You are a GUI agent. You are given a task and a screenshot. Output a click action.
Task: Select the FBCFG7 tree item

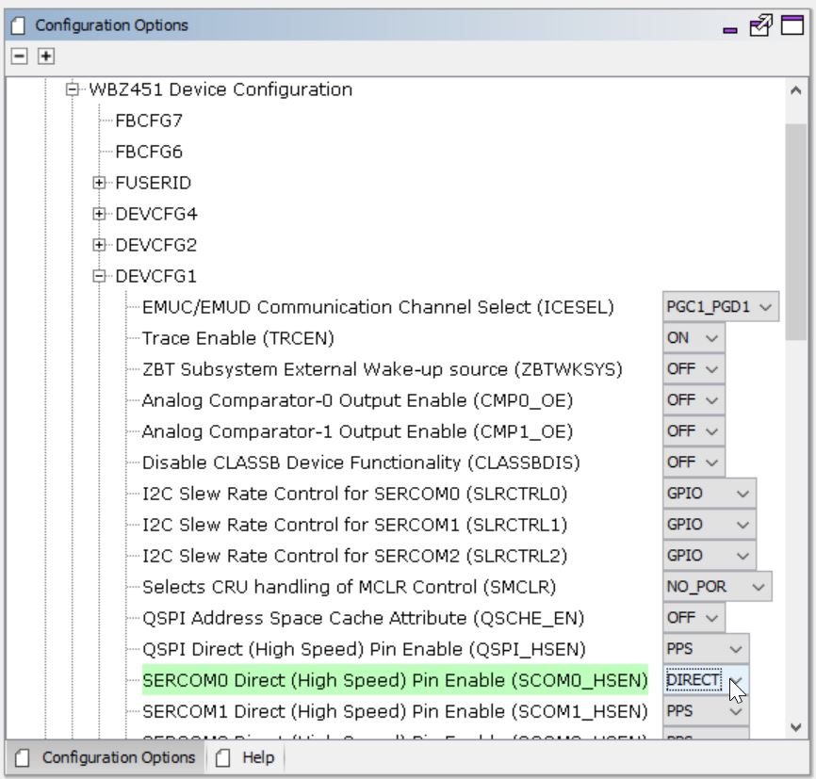pyautogui.click(x=149, y=121)
